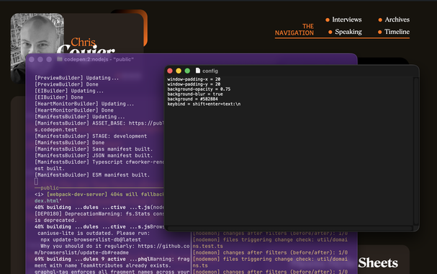Click the 'Sheets' heading on the webpage
The width and height of the screenshot is (437, 274).
[x=378, y=262]
